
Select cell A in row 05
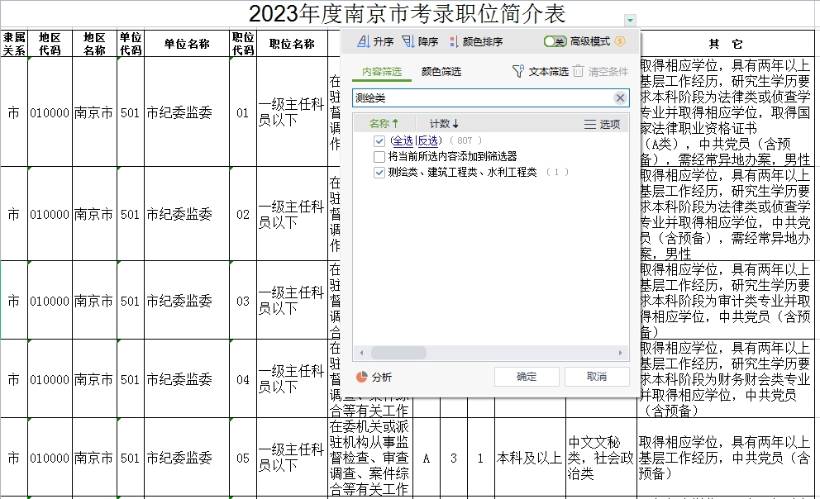pyautogui.click(x=427, y=458)
